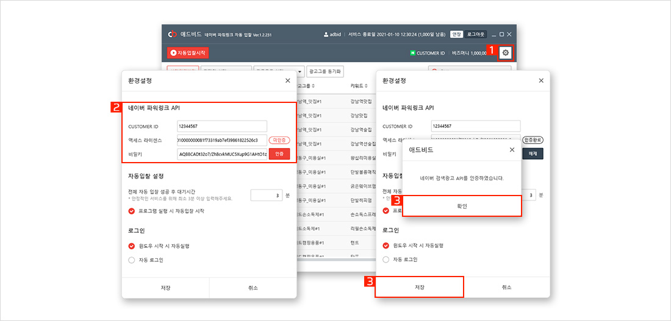Click the dark 해제 release button
Image resolution: width=671 pixels, height=321 pixels.
pos(533,153)
